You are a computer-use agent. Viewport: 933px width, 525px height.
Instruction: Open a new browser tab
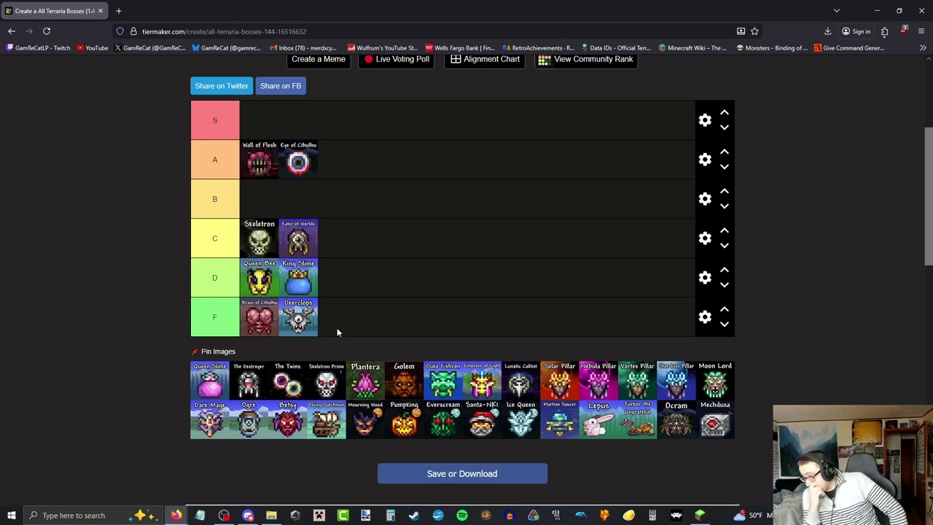pyautogui.click(x=119, y=11)
